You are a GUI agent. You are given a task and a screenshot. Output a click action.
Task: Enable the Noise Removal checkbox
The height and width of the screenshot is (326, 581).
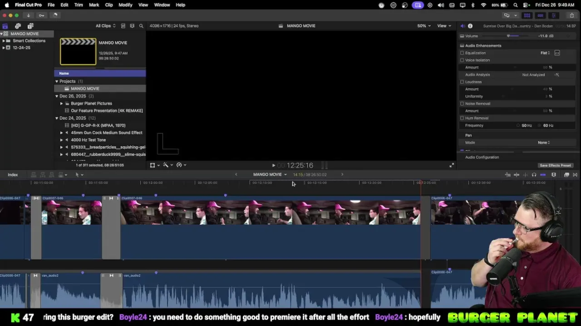tap(462, 104)
